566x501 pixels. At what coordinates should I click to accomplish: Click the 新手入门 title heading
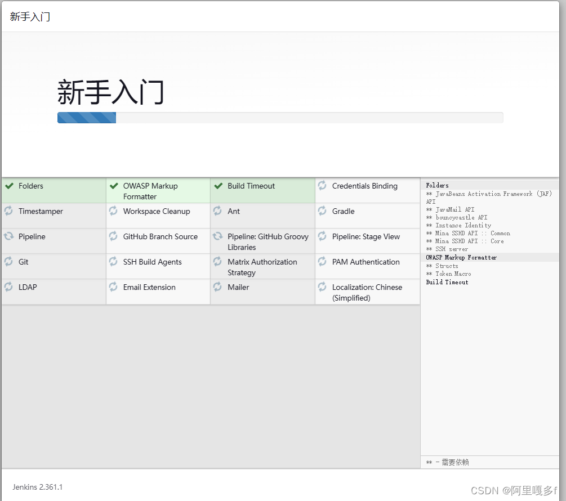click(x=110, y=90)
